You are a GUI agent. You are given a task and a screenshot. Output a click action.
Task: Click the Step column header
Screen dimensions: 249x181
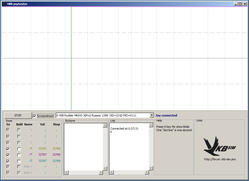coord(56,124)
